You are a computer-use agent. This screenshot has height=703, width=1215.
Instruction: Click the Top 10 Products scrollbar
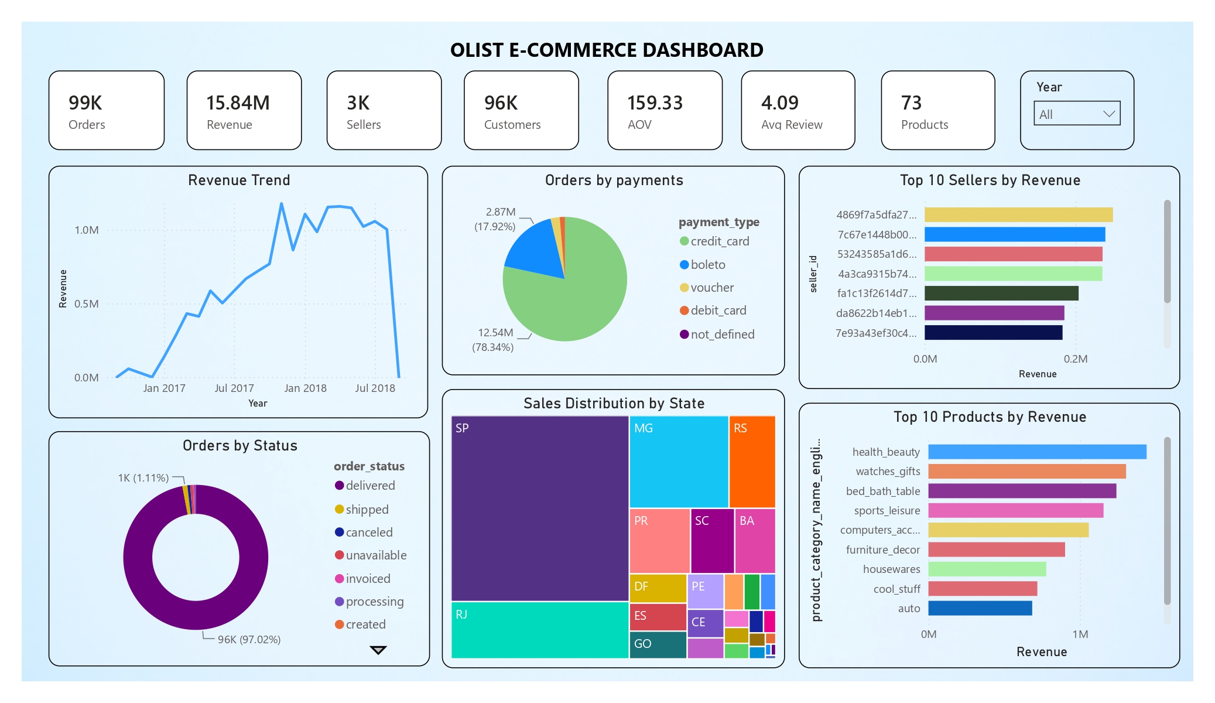tap(1167, 521)
